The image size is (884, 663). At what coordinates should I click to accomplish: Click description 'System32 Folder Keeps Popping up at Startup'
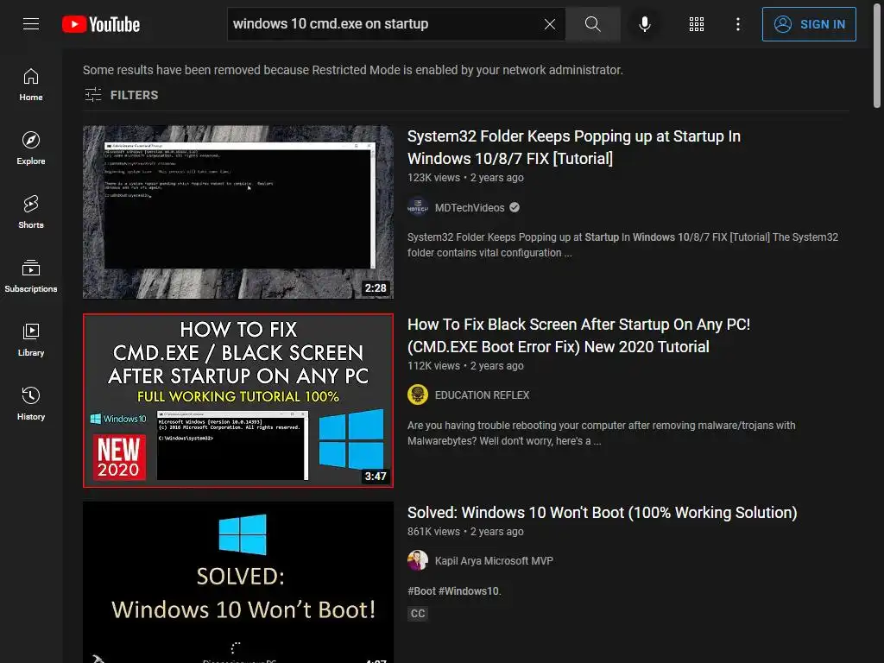623,244
